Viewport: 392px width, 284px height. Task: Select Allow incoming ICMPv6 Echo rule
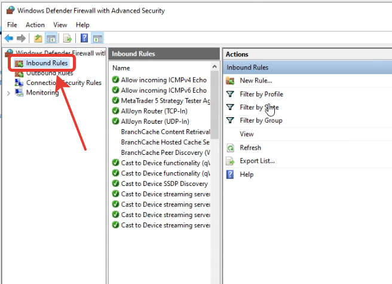coord(164,90)
